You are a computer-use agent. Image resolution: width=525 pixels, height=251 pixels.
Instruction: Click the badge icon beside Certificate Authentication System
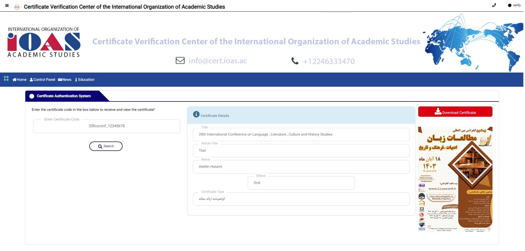[x=32, y=96]
